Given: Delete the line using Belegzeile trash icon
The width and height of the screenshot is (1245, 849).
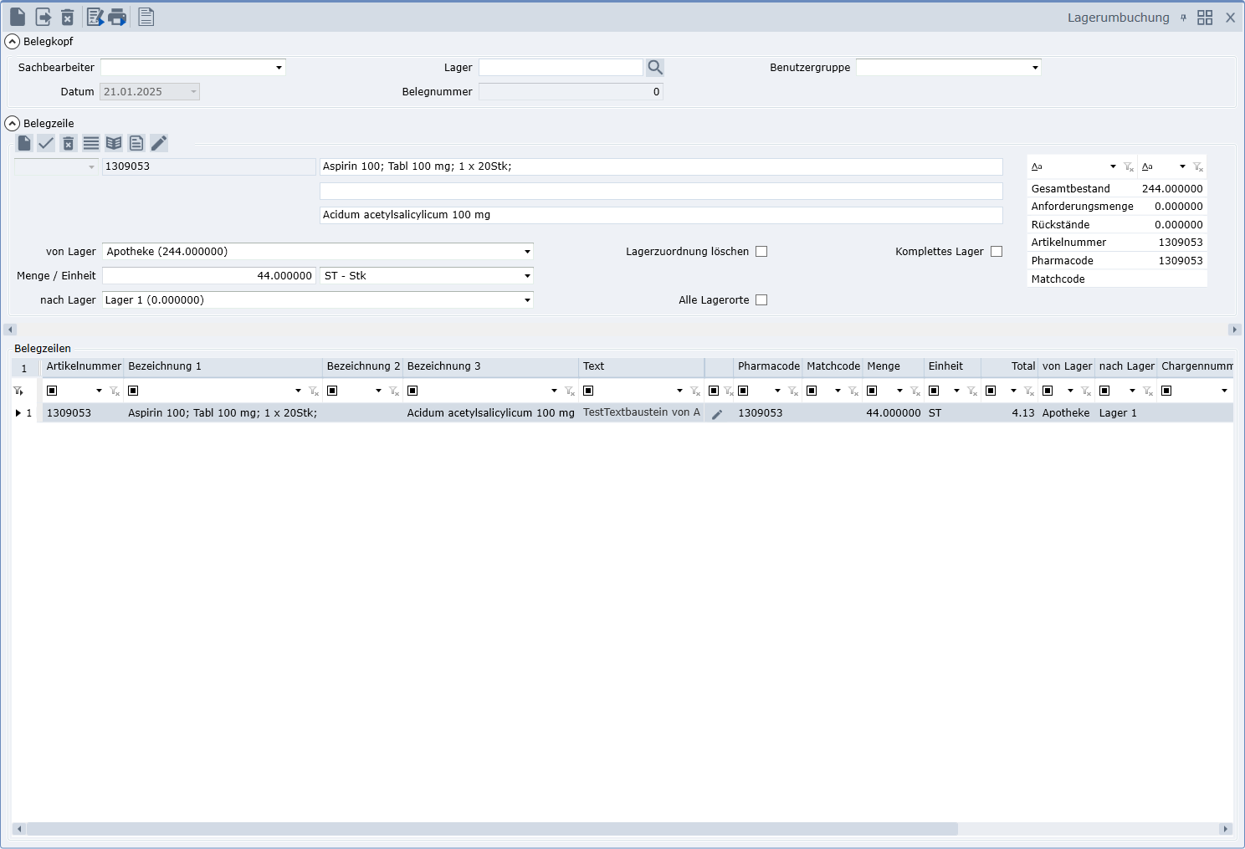Looking at the screenshot, I should pos(69,143).
